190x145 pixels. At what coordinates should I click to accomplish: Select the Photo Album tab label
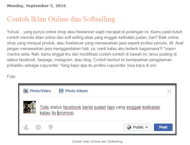(x=76, y=91)
